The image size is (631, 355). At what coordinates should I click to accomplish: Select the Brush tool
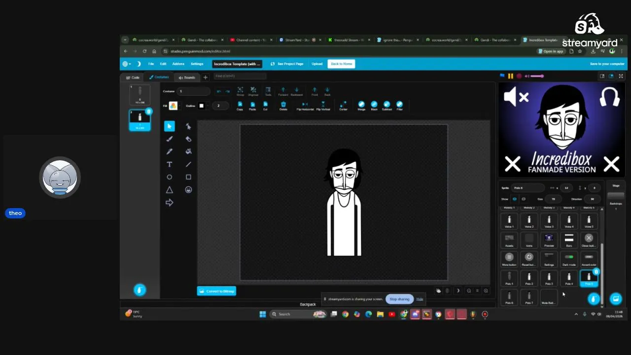click(169, 139)
